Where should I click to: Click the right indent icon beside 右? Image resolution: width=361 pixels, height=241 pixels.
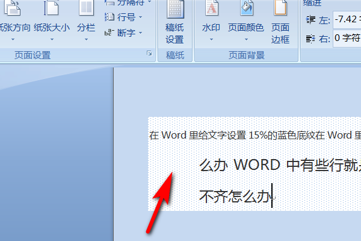[x=310, y=39]
